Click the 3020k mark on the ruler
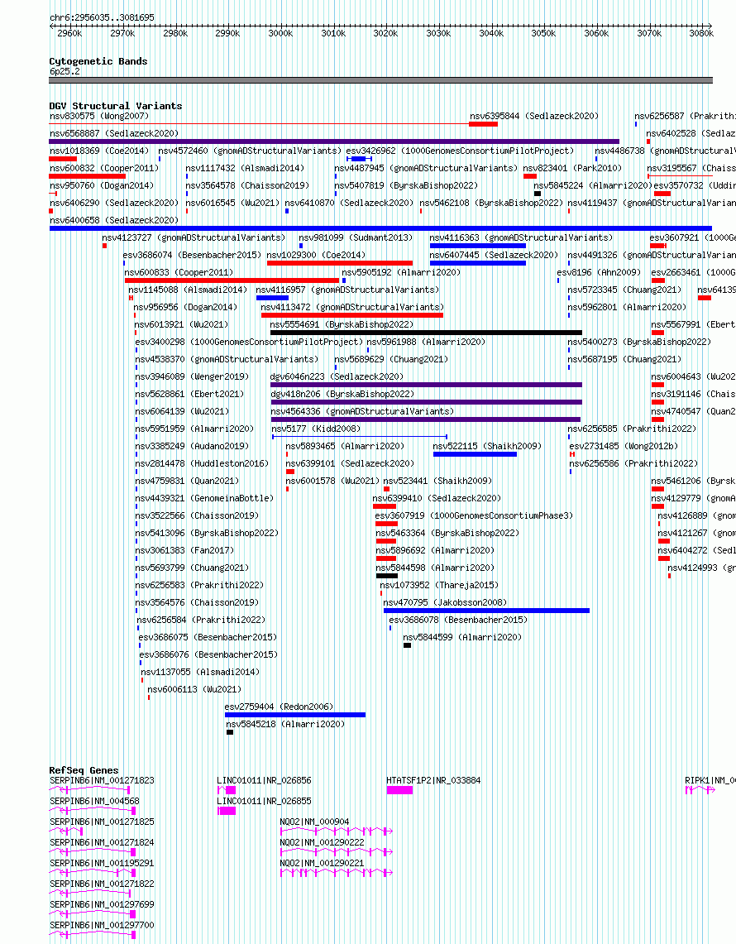The image size is (736, 944). (x=385, y=33)
